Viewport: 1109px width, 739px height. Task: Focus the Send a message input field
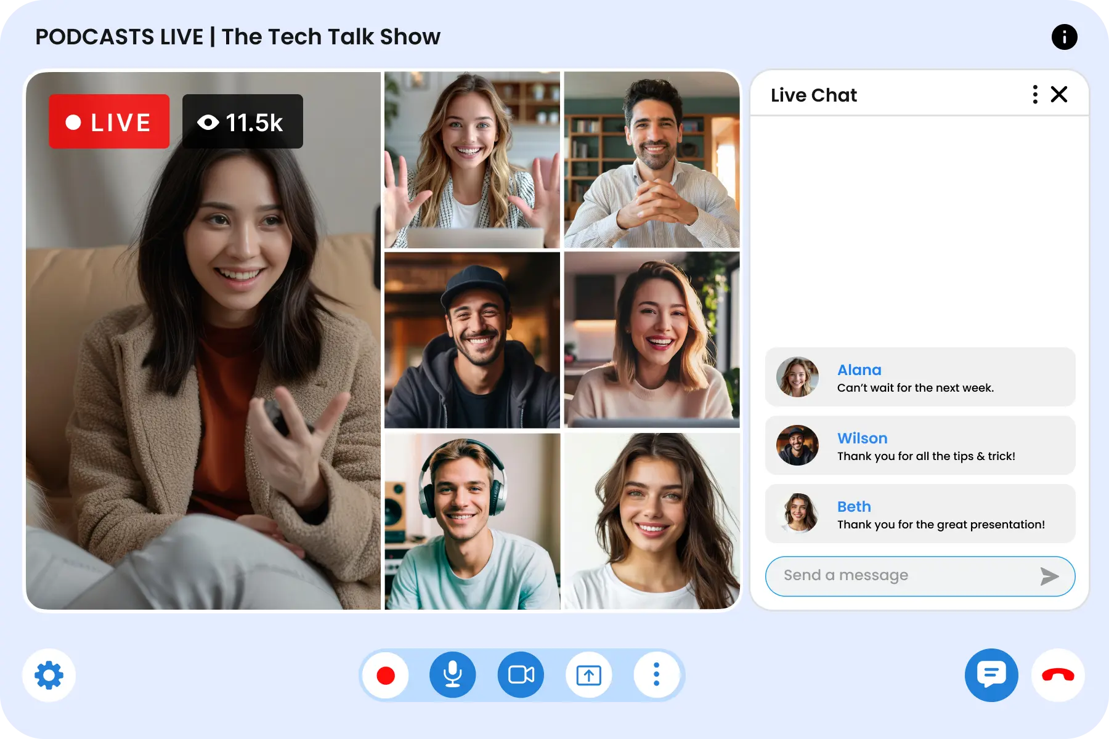coord(920,576)
